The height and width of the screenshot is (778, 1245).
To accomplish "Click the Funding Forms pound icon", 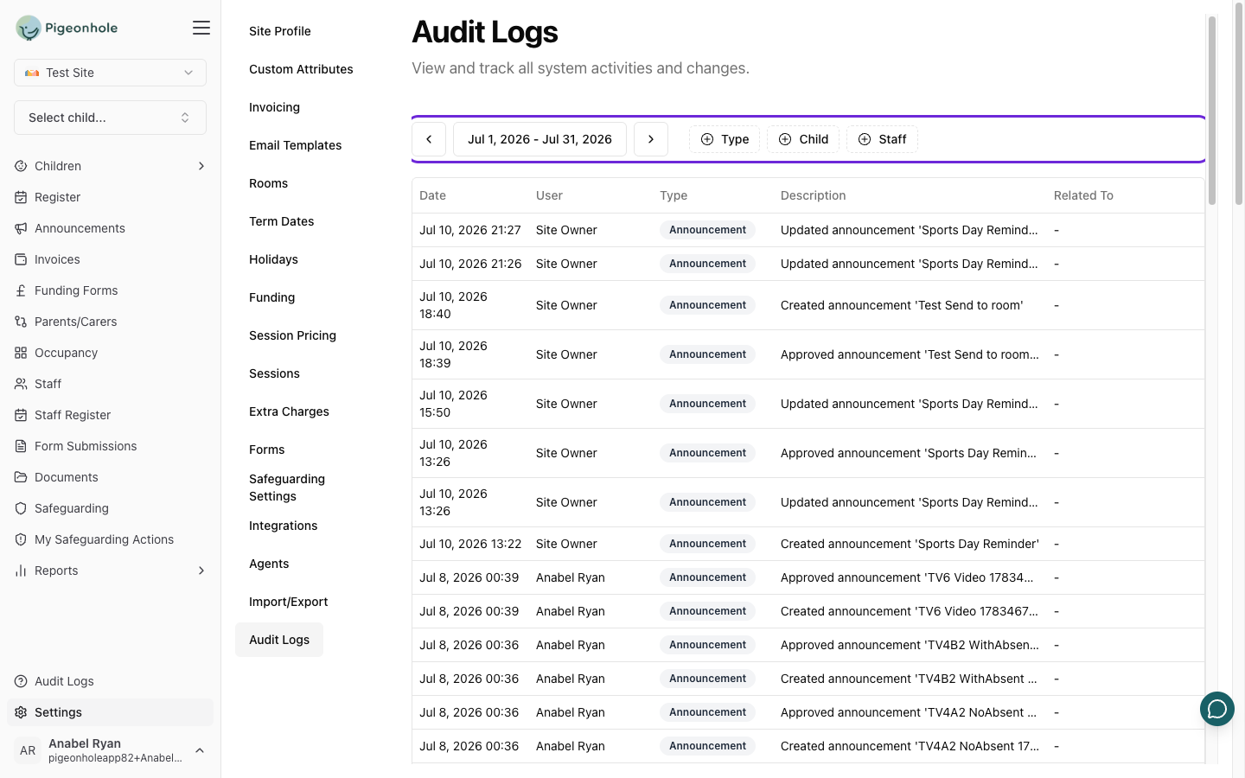I will tap(21, 290).
